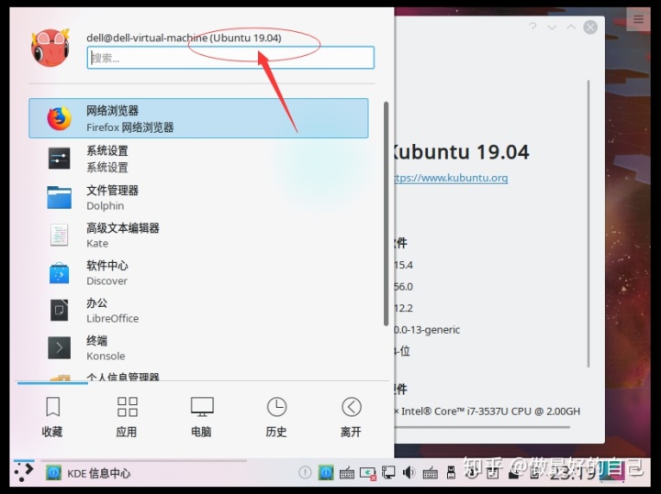Screen dimensions: 661x494
Task: Open 系统设置 from the favorites list
Action: pos(198,159)
